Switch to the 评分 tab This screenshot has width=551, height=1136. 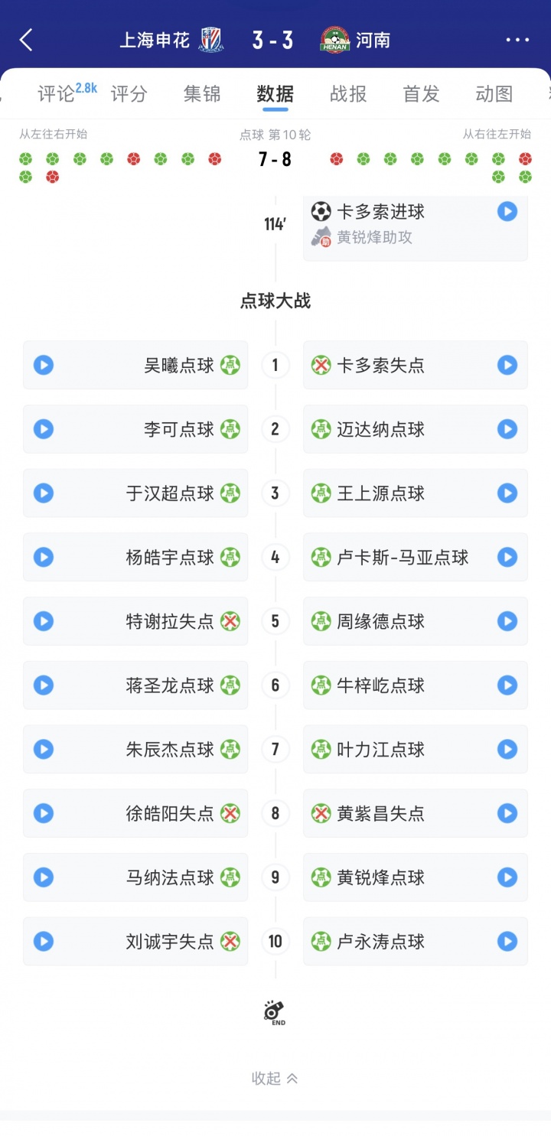tap(129, 94)
